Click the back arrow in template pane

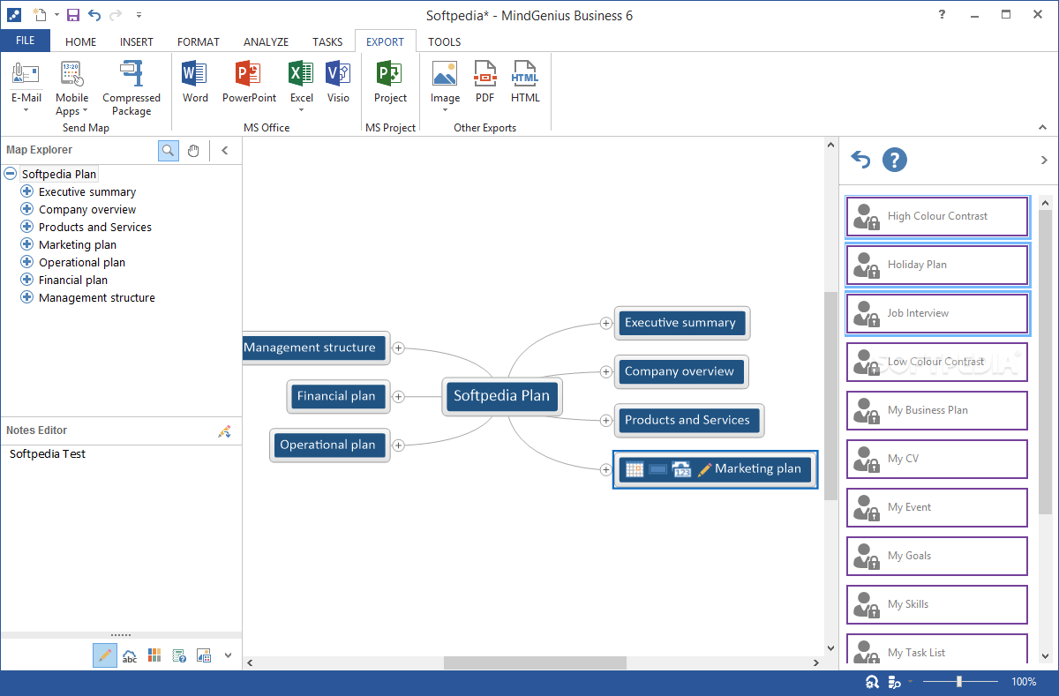(860, 160)
